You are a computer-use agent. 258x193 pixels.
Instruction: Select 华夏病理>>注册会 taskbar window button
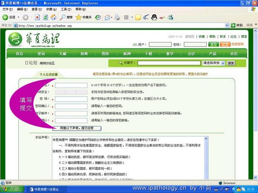coord(47,189)
